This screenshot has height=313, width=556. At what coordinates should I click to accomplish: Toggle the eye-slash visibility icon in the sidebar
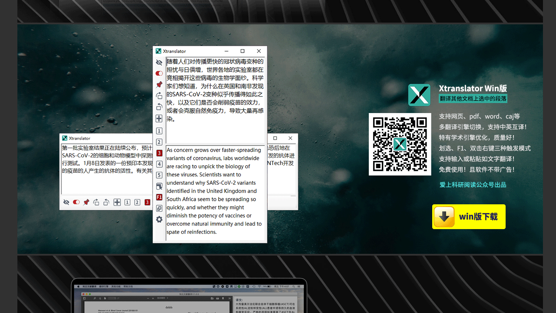pyautogui.click(x=159, y=63)
